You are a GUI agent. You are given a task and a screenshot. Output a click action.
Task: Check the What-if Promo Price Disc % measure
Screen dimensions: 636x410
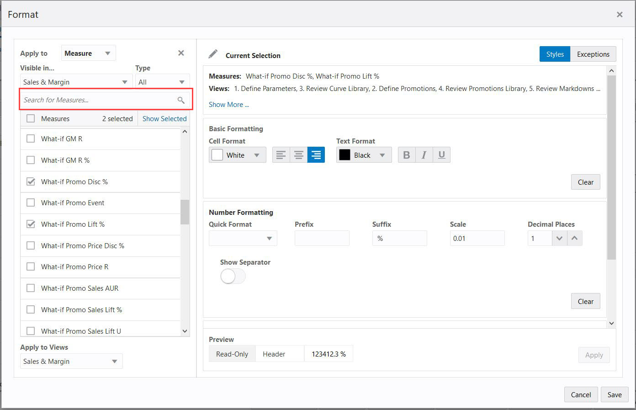click(x=31, y=245)
